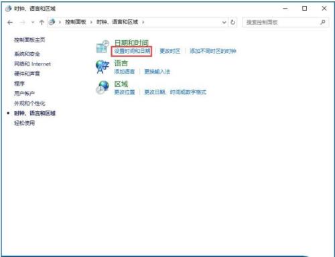Click 更改时区 link
The width and height of the screenshot is (335, 257).
click(x=170, y=51)
